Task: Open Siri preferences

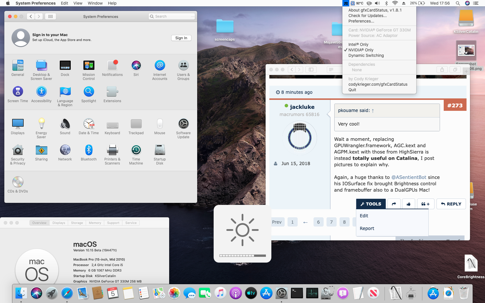Action: coord(136,68)
